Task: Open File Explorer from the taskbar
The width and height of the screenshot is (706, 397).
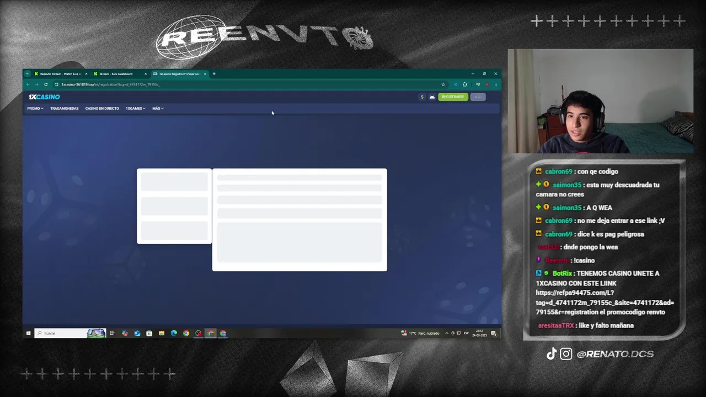Action: 162,333
